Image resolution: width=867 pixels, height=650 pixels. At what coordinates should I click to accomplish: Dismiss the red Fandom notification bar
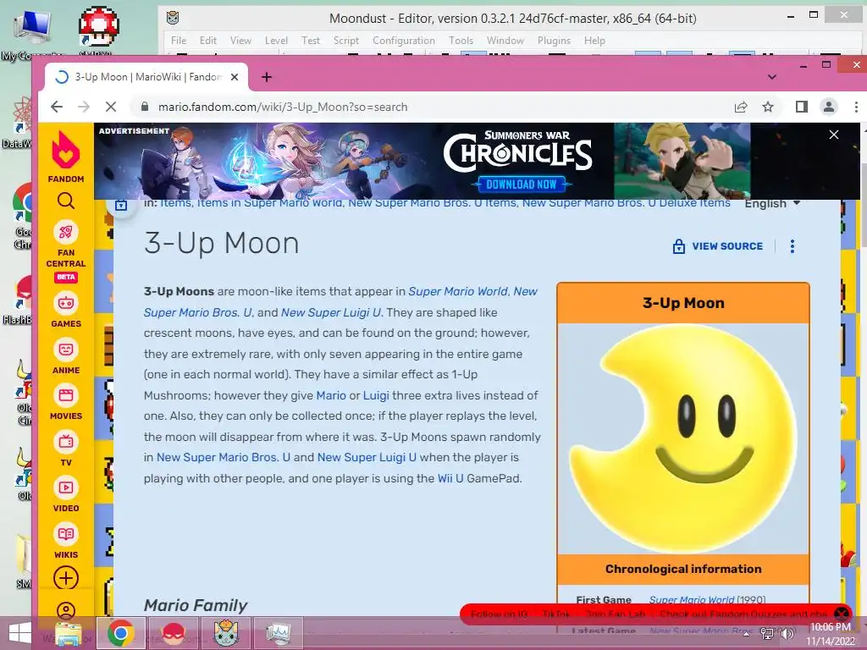(x=842, y=614)
